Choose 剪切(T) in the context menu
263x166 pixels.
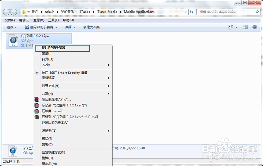click(x=47, y=139)
